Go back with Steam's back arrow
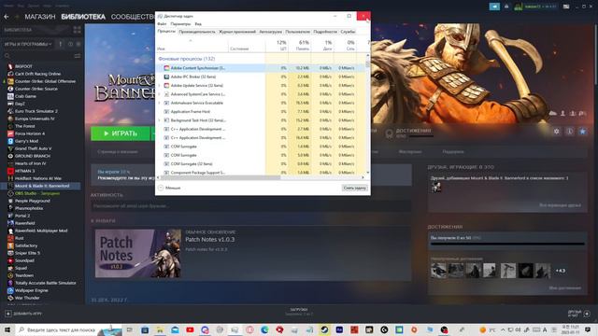Viewport: 598px width, 336px height. (x=7, y=17)
